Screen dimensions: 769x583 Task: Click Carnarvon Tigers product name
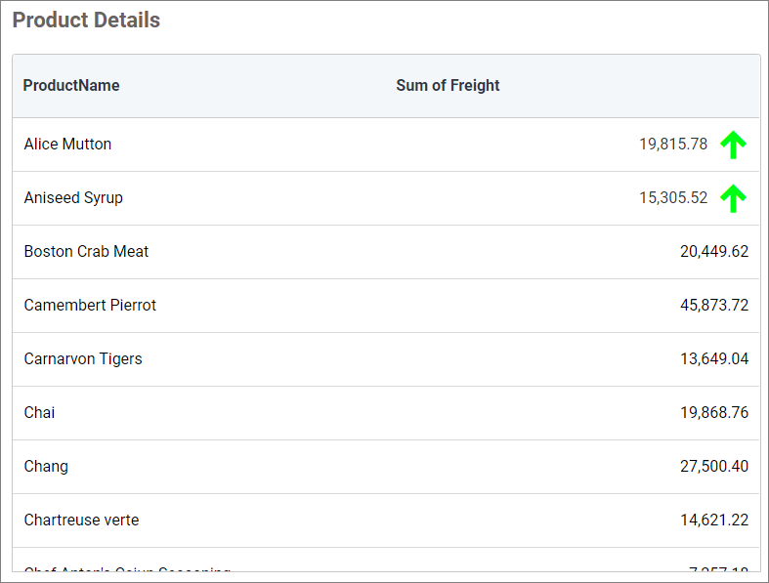(83, 359)
